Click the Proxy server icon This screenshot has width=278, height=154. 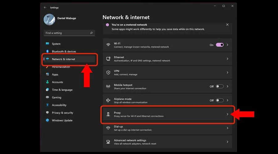108,114
